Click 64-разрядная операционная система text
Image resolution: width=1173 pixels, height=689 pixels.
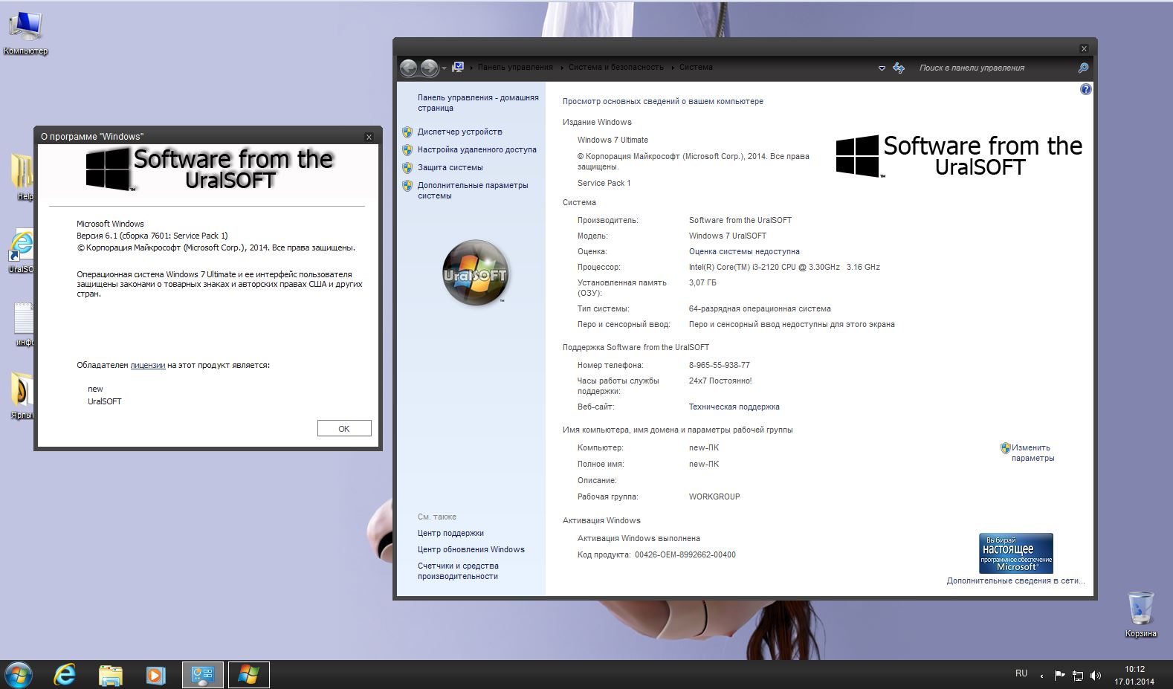click(760, 308)
